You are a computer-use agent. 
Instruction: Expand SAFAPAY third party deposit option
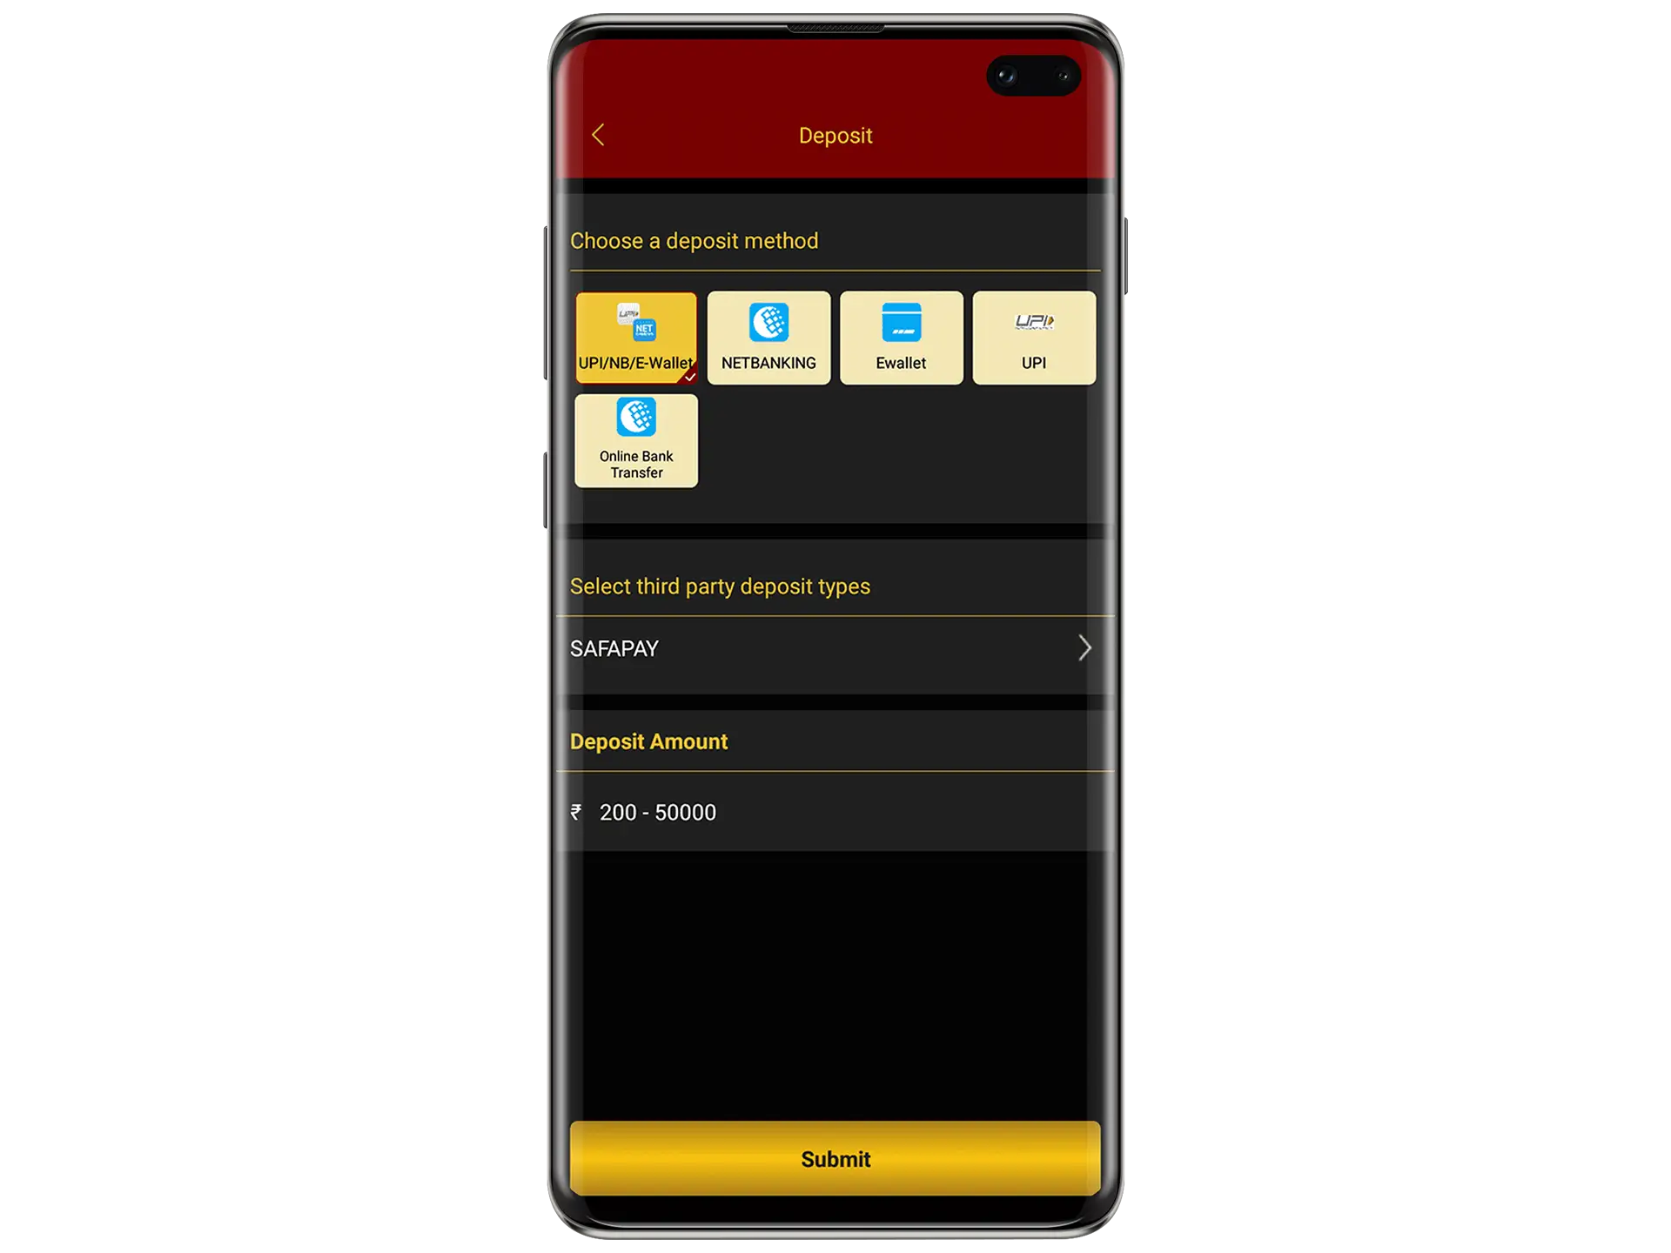pyautogui.click(x=1084, y=647)
